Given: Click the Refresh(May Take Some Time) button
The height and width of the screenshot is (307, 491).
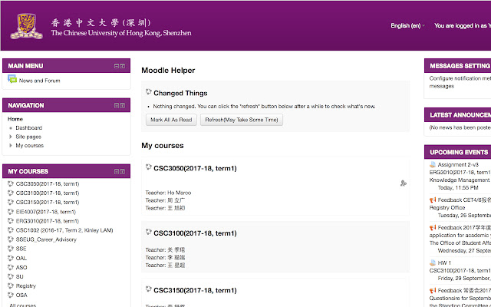Looking at the screenshot, I should coord(242,120).
